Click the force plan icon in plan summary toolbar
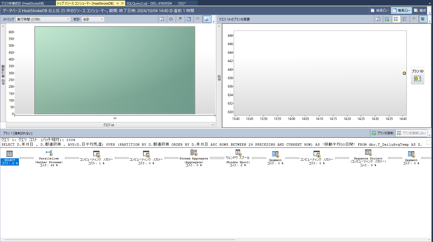 click(x=387, y=19)
